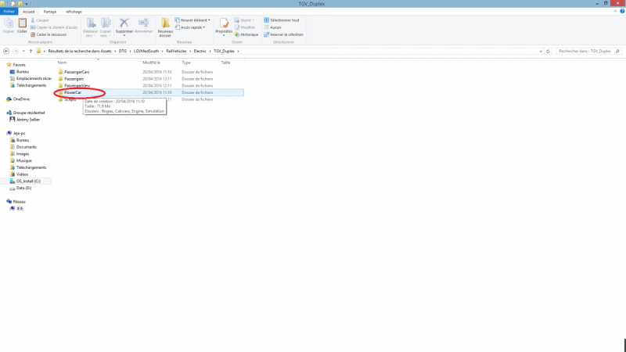Click the address bar refresh icon
Image resolution: width=626 pixels, height=352 pixels.
pyautogui.click(x=549, y=51)
